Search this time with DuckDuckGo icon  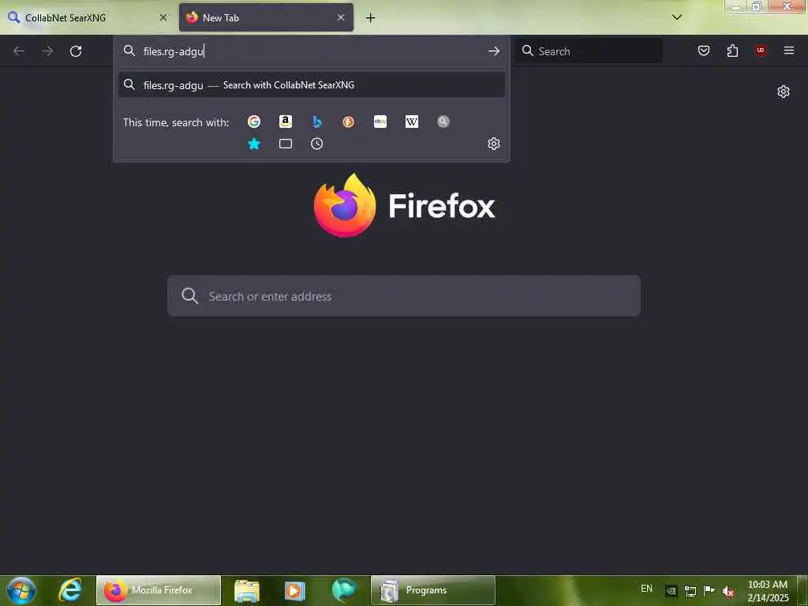tap(348, 122)
